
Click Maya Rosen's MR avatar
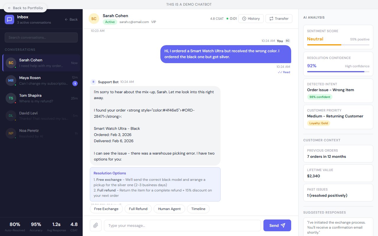(x=11, y=81)
